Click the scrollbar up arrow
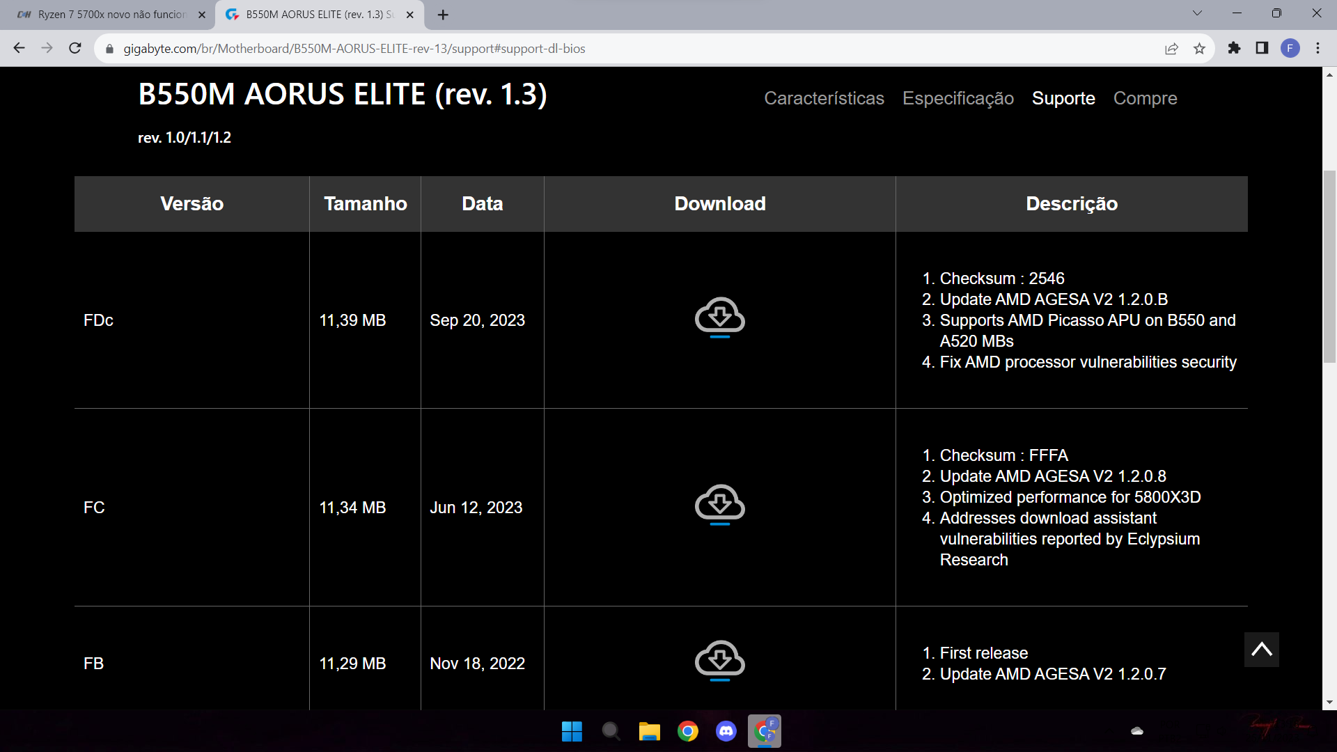The height and width of the screenshot is (752, 1337). coord(1329,75)
